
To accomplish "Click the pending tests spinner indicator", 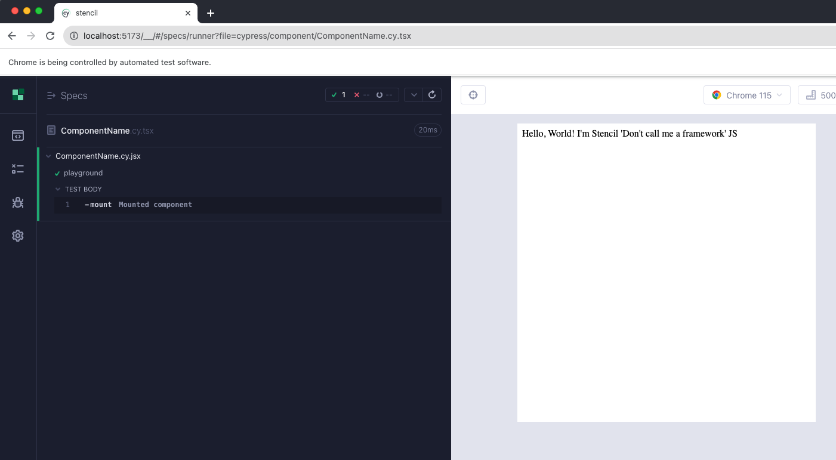I will tap(384, 95).
